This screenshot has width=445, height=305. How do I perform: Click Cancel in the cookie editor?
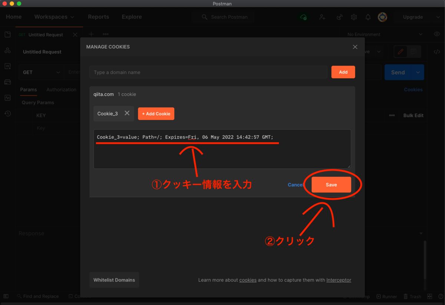[x=296, y=185]
